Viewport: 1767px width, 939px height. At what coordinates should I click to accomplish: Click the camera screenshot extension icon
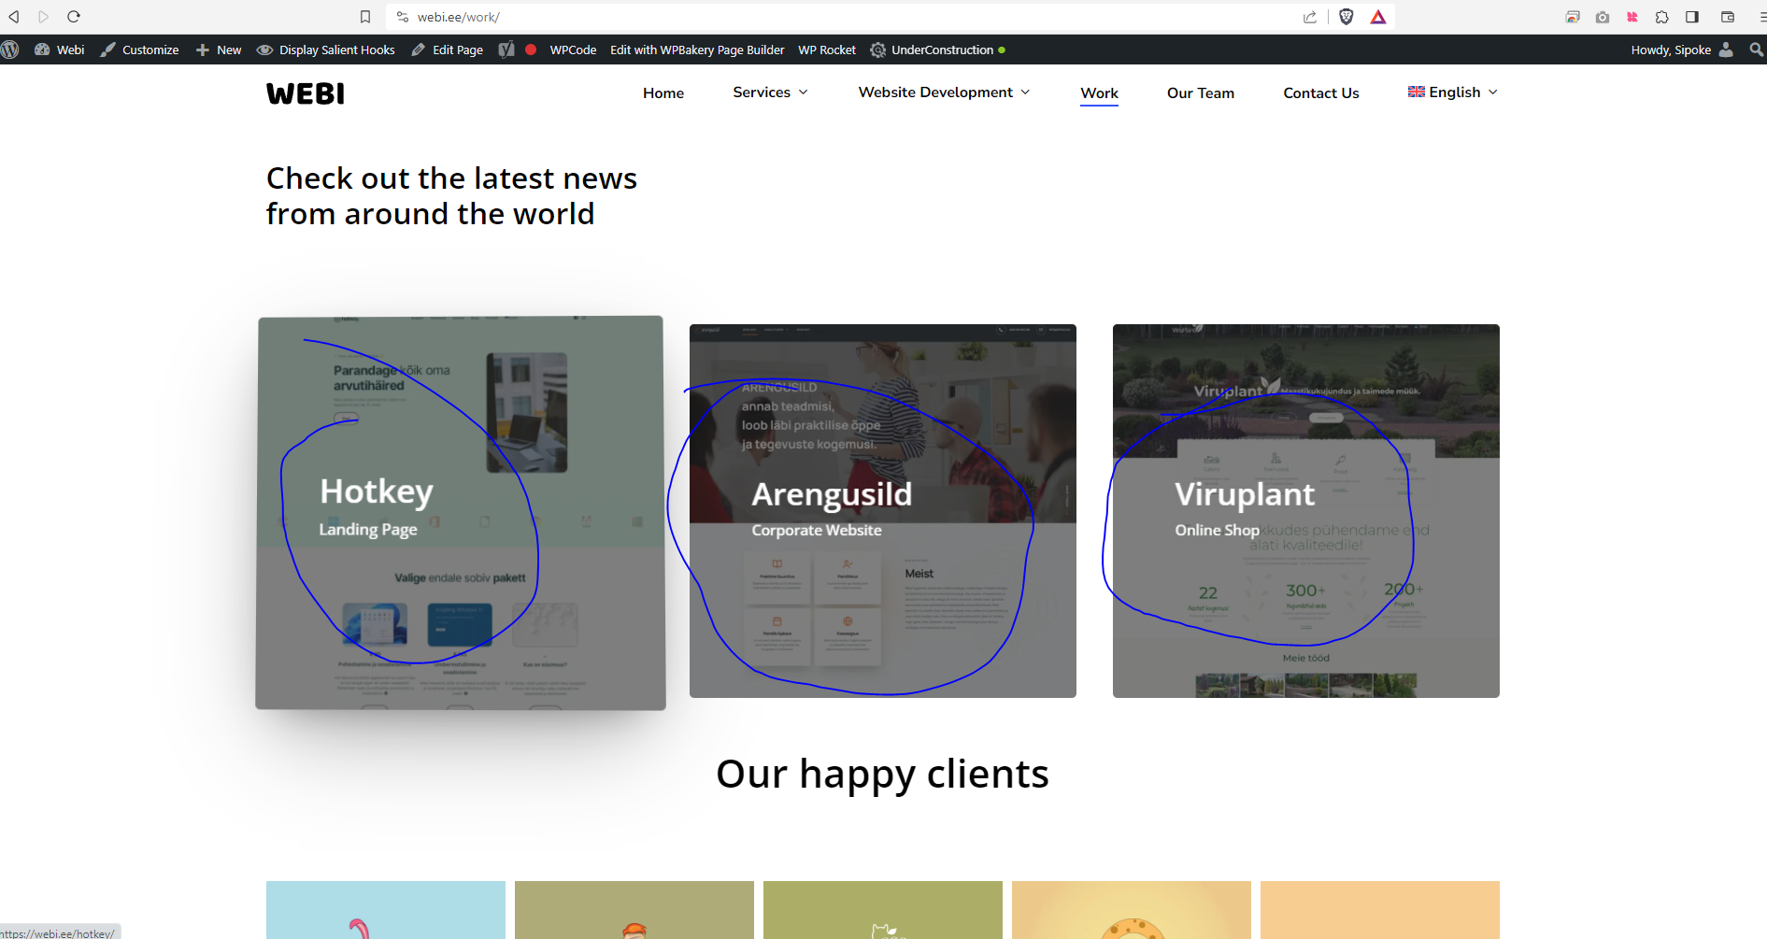pyautogui.click(x=1603, y=17)
